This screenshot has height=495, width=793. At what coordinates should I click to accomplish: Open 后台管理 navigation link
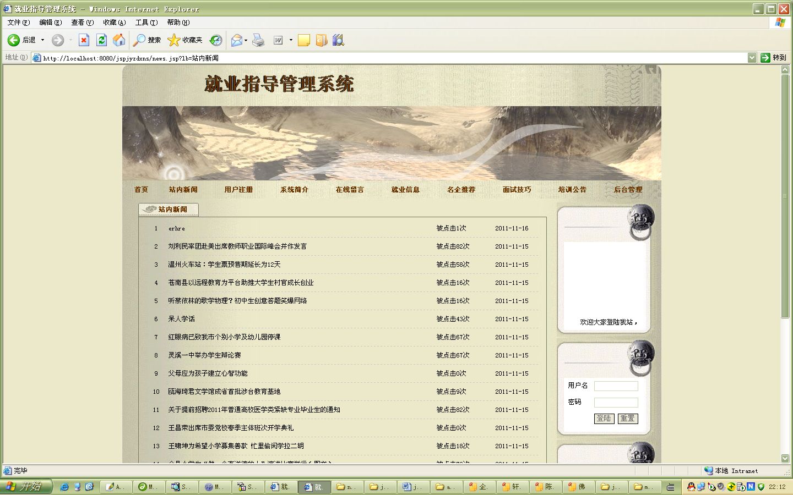[x=628, y=190]
